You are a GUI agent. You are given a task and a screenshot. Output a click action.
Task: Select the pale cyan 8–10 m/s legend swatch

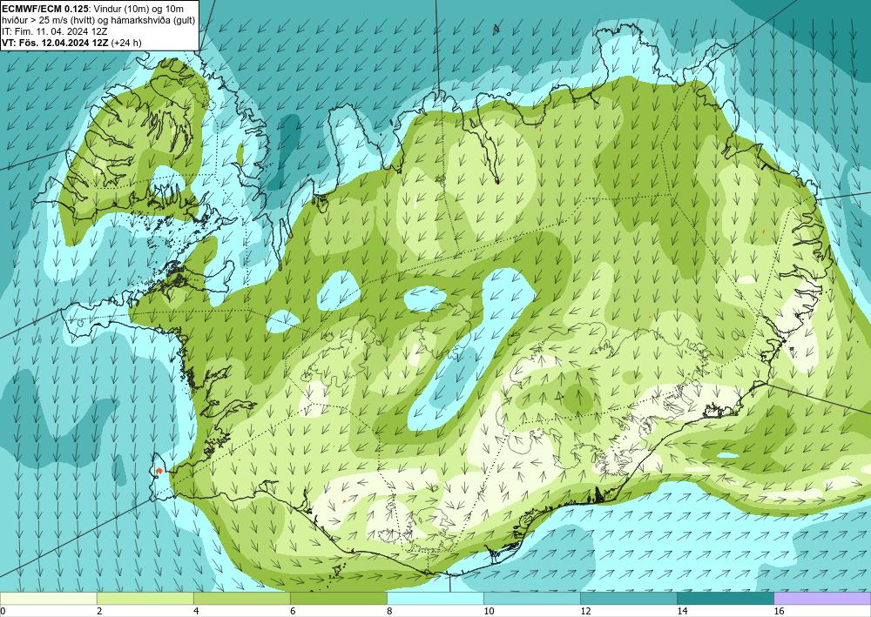tap(435, 599)
